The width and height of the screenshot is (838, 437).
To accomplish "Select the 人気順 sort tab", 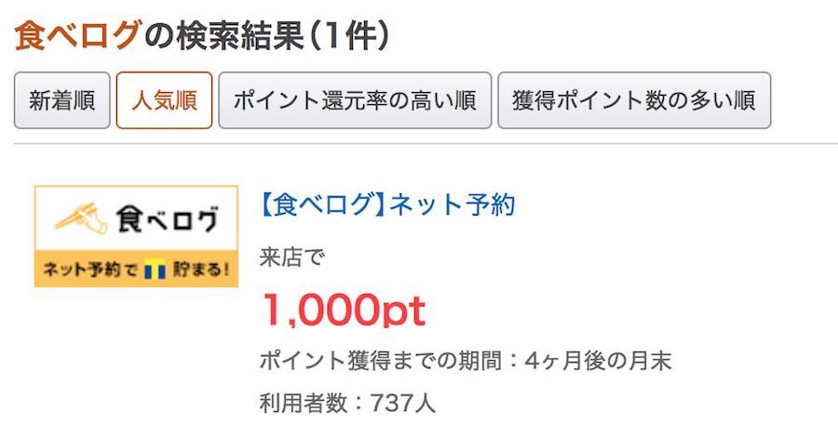I will [x=164, y=100].
